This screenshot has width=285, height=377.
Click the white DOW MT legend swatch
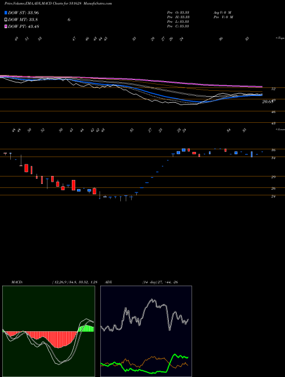[6, 20]
